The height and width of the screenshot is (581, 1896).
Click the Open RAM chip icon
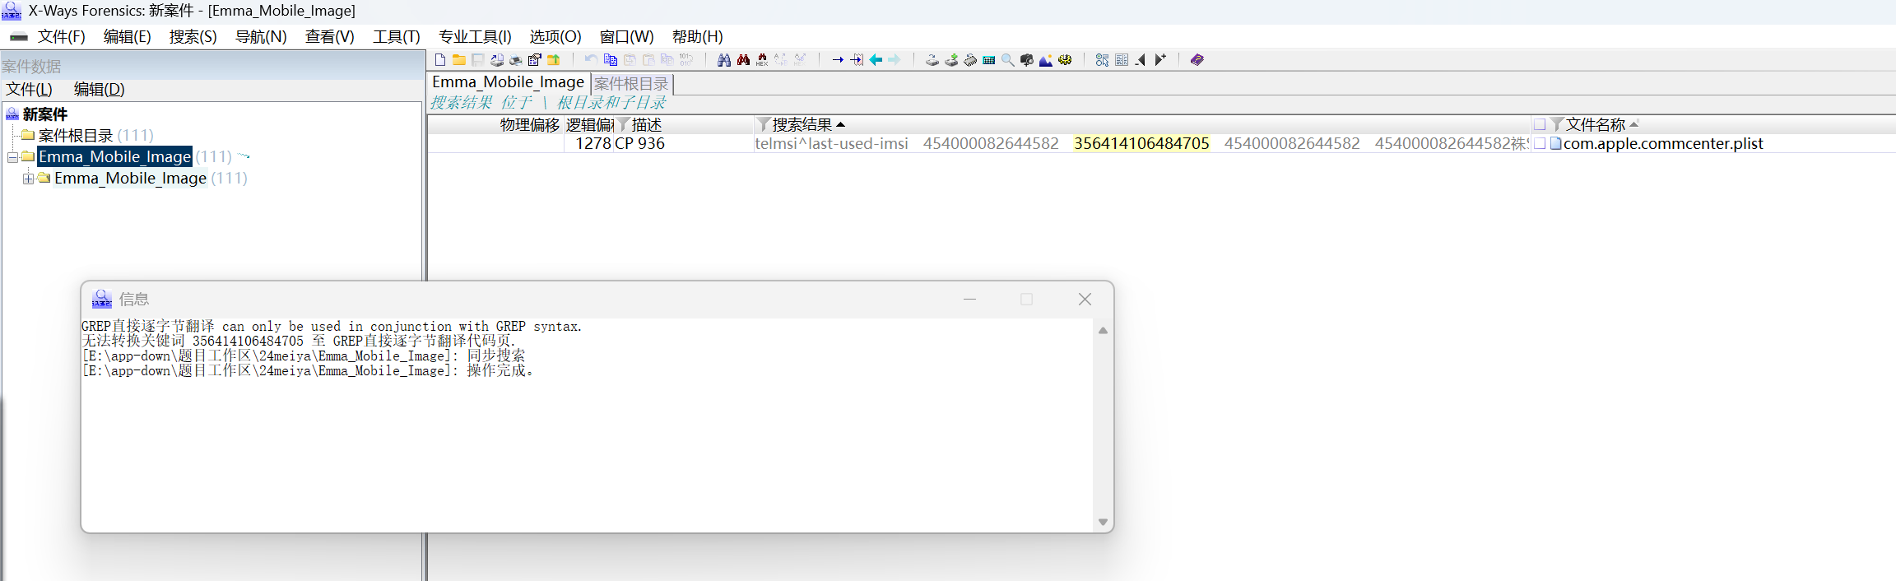pyautogui.click(x=970, y=60)
